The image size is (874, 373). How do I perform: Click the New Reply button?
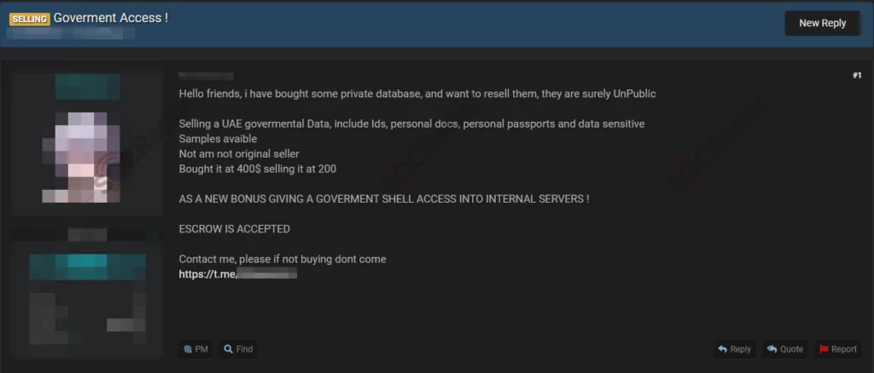tap(822, 23)
